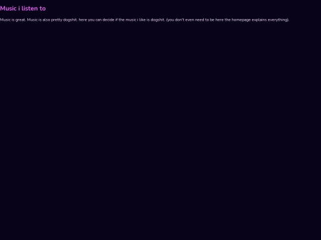Click the word 'pretty' in the paragraph
Image resolution: width=321 pixels, height=240 pixels.
point(56,20)
